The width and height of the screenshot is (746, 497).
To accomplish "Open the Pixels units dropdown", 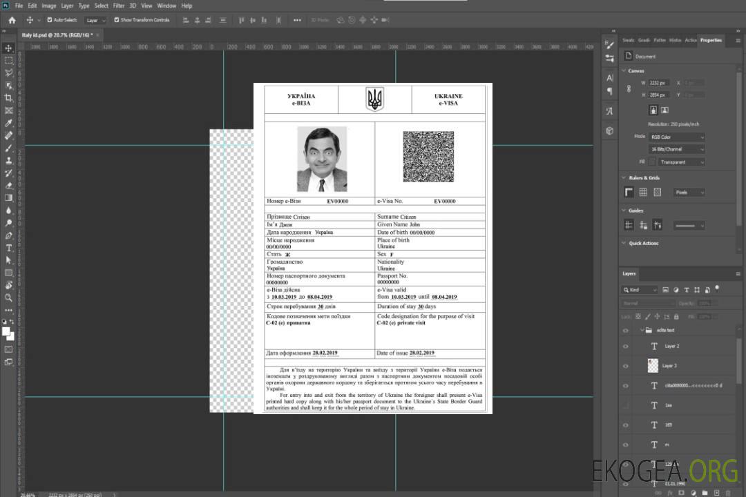I will pos(689,193).
